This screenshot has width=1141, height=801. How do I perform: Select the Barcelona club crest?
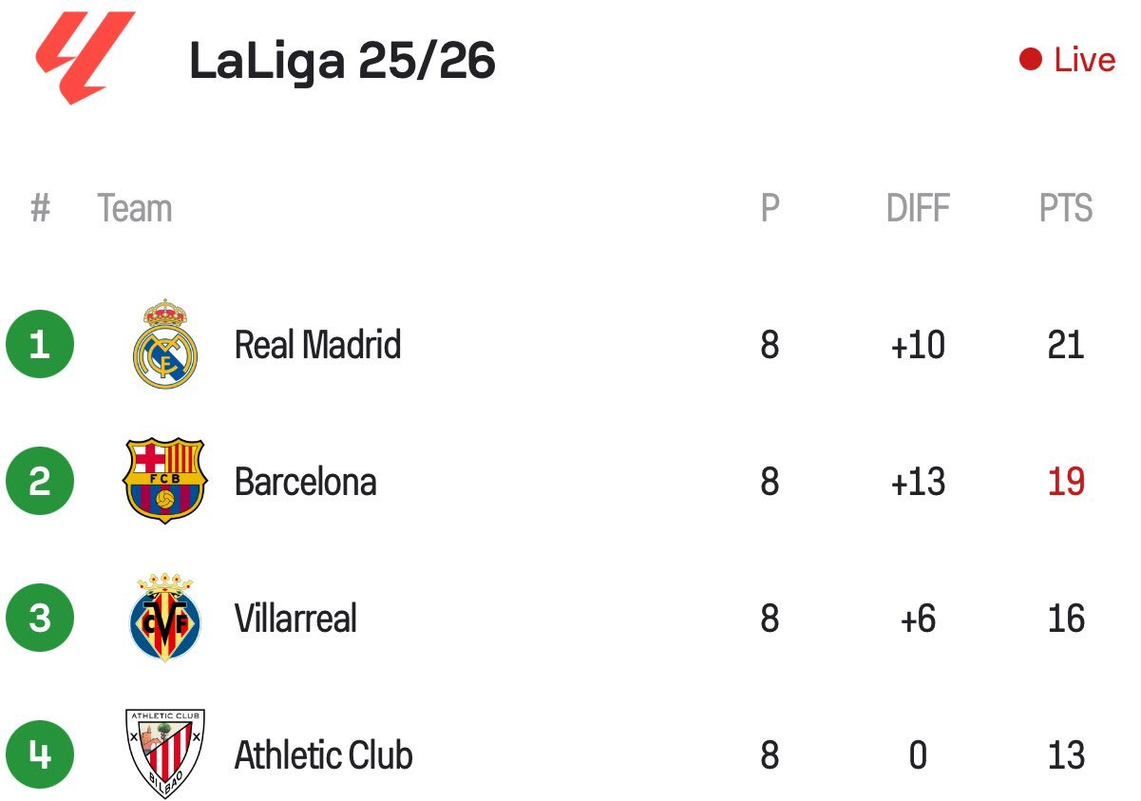click(165, 480)
